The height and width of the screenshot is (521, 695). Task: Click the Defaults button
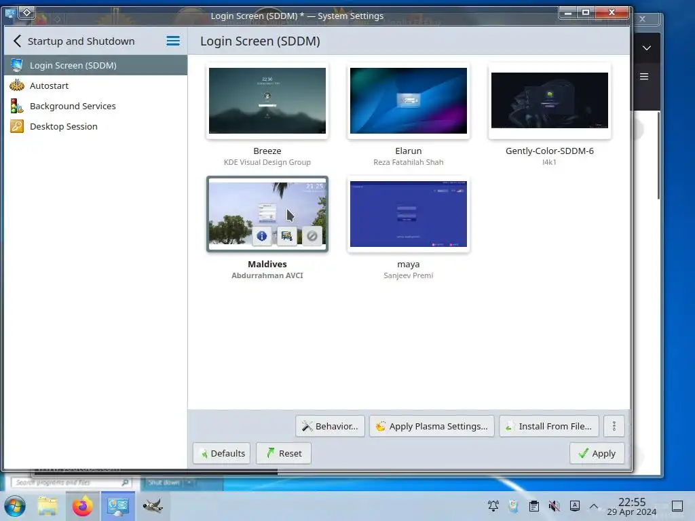tap(222, 453)
